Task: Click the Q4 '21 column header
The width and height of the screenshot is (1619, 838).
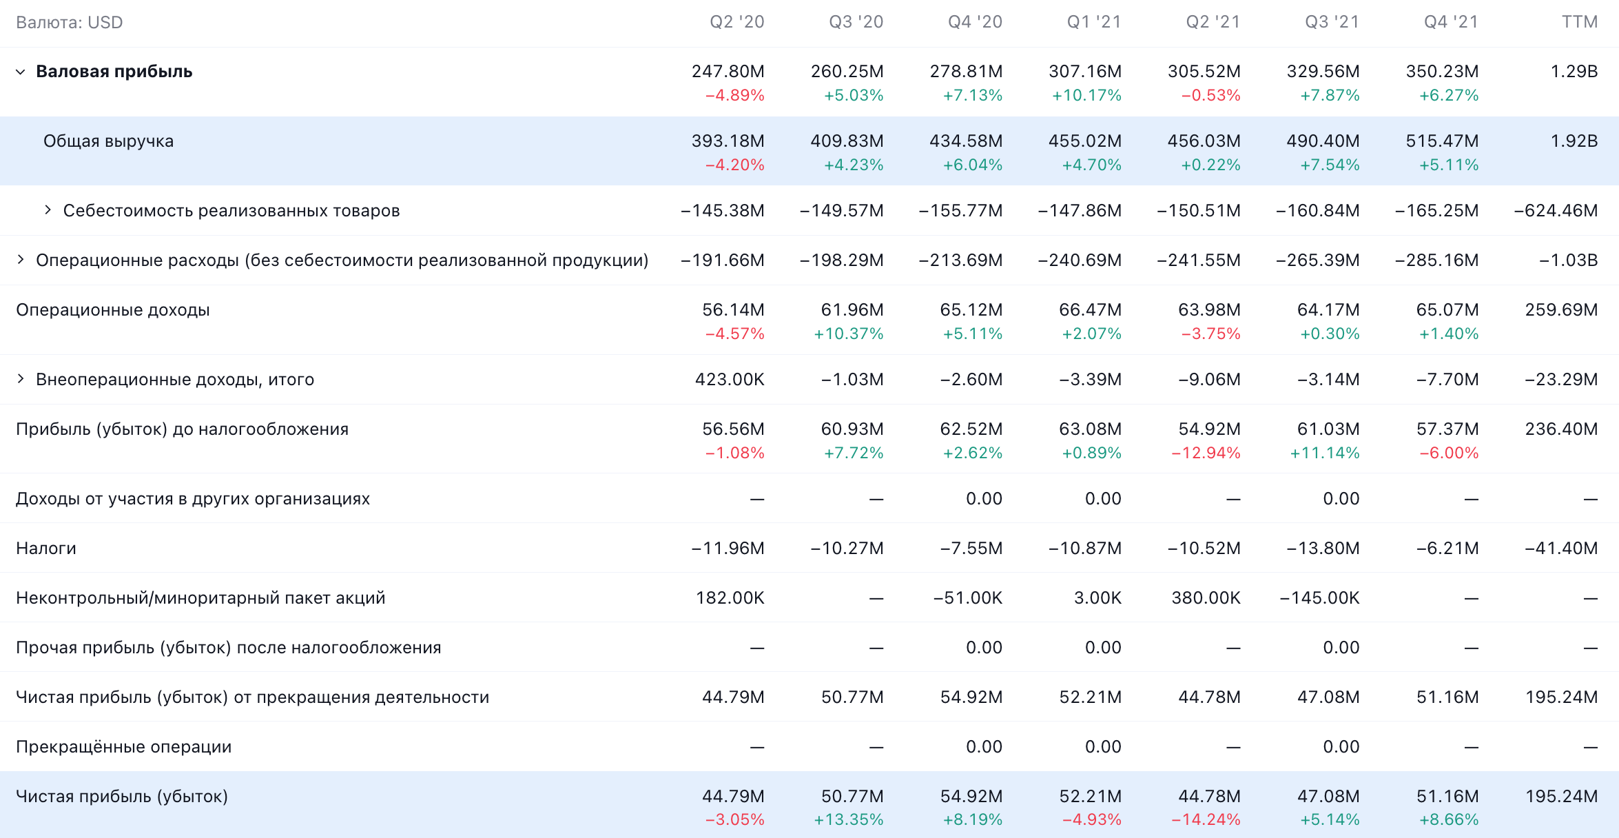Action: (1452, 22)
